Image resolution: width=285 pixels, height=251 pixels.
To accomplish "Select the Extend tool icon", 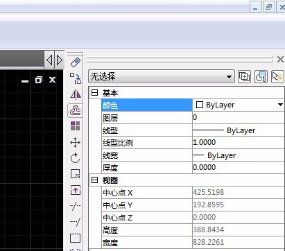I will [x=75, y=222].
